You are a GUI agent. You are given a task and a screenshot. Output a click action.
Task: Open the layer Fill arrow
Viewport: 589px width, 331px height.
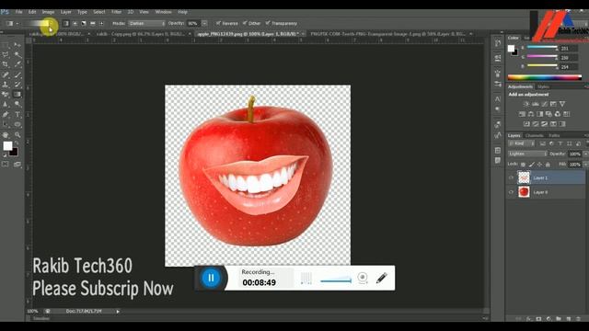(x=585, y=165)
